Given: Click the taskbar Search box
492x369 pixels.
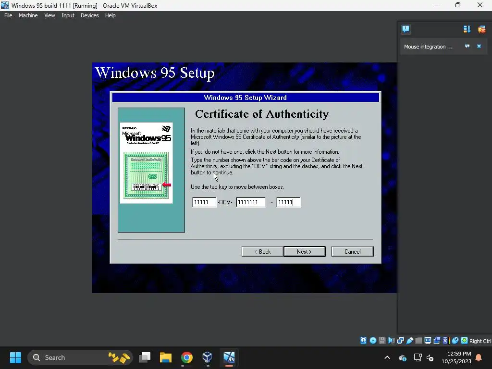Looking at the screenshot, I should pyautogui.click(x=80, y=357).
